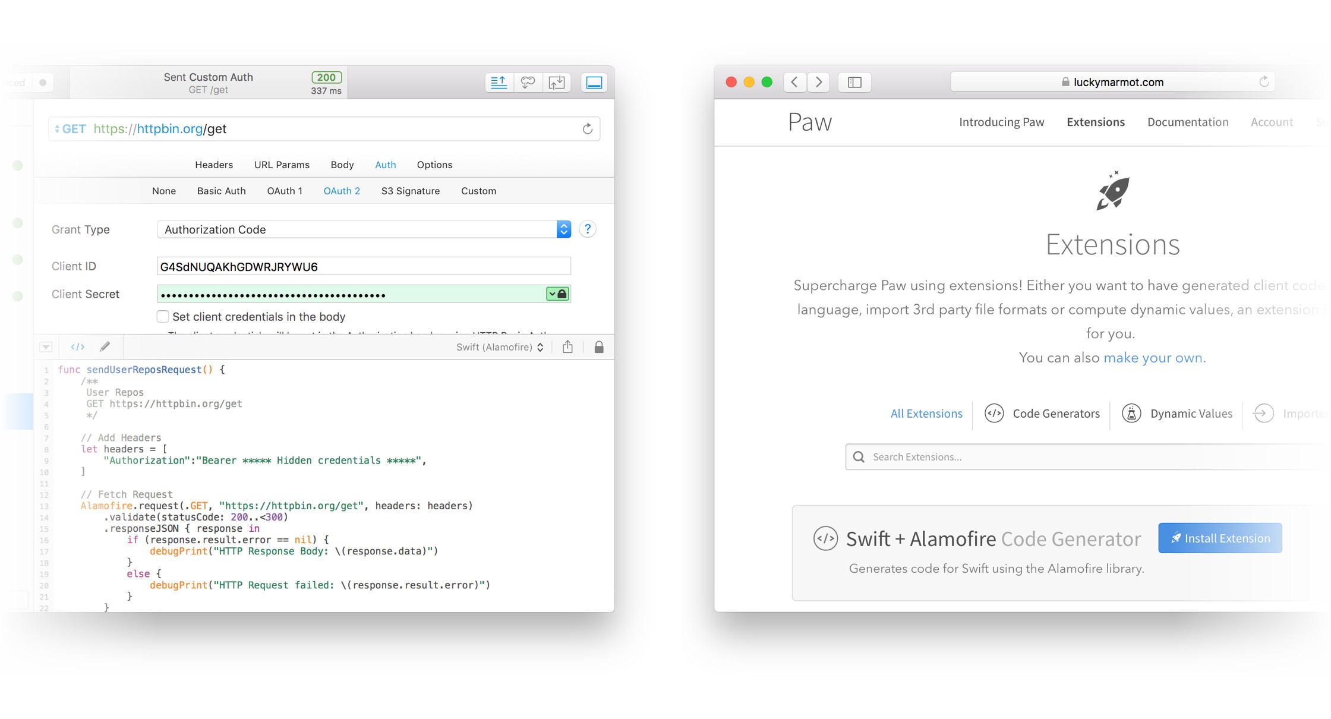Viewport: 1331px width, 719px height.
Task: Switch to the Headers tab
Action: (x=214, y=165)
